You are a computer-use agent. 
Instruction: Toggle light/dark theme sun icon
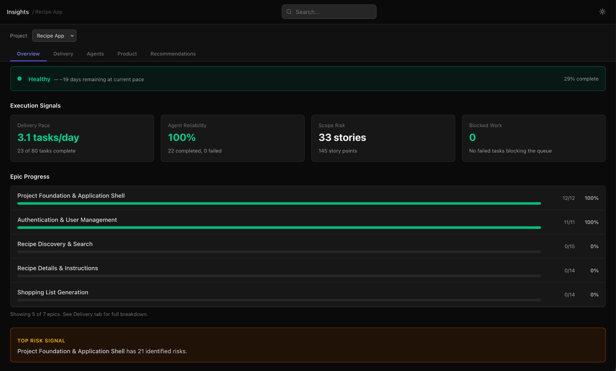(602, 12)
